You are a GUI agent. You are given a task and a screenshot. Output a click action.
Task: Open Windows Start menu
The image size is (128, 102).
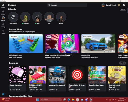click(37, 100)
